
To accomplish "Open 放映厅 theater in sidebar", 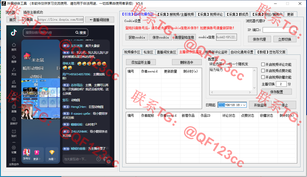I will tap(14, 121).
